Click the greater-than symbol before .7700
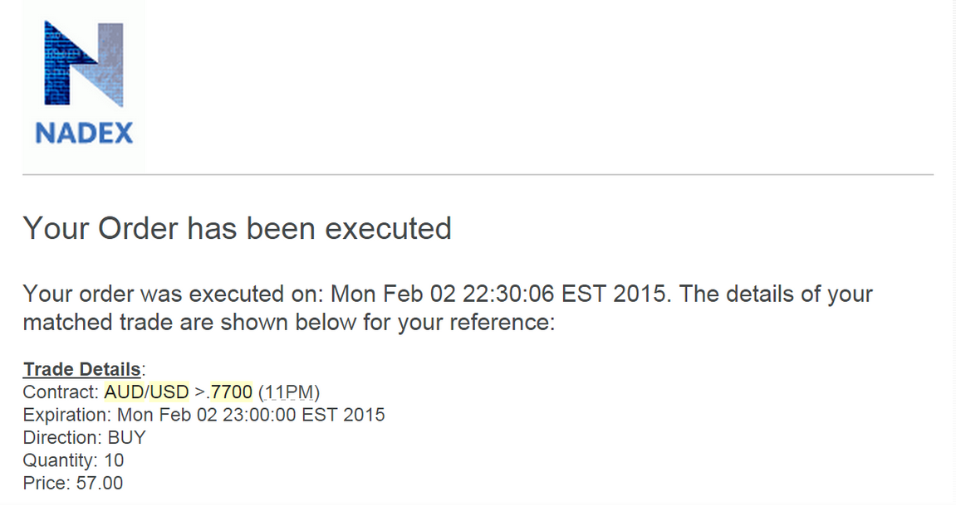Image resolution: width=956 pixels, height=506 pixels. click(x=201, y=392)
